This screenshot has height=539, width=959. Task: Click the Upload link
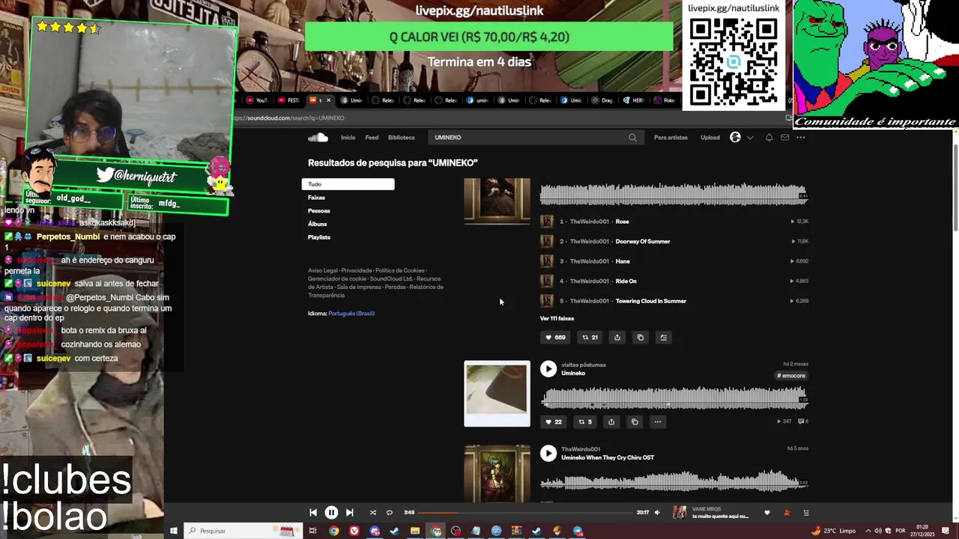tap(710, 138)
